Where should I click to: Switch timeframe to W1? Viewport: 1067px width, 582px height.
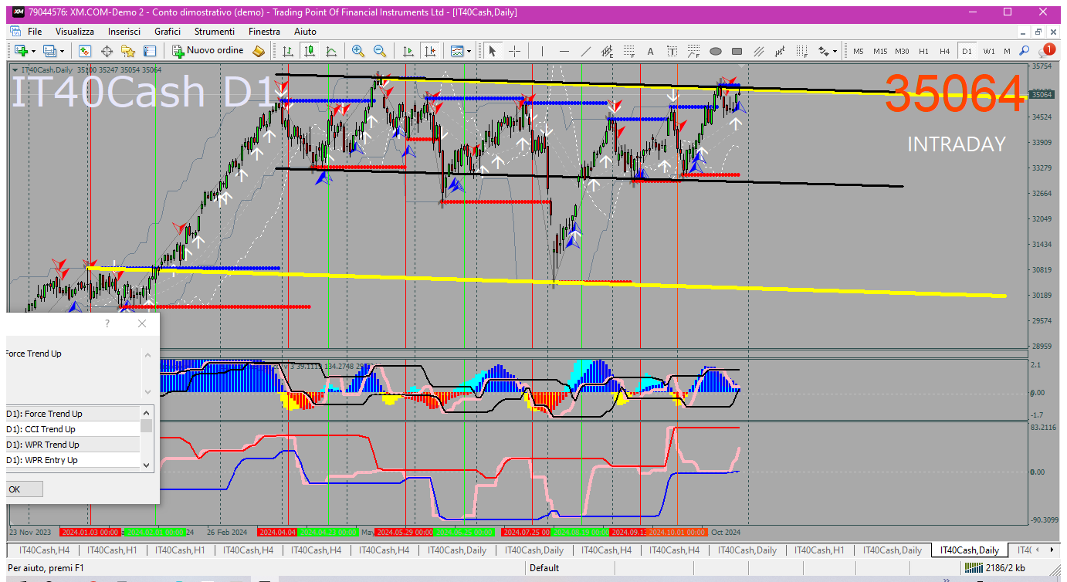989,51
